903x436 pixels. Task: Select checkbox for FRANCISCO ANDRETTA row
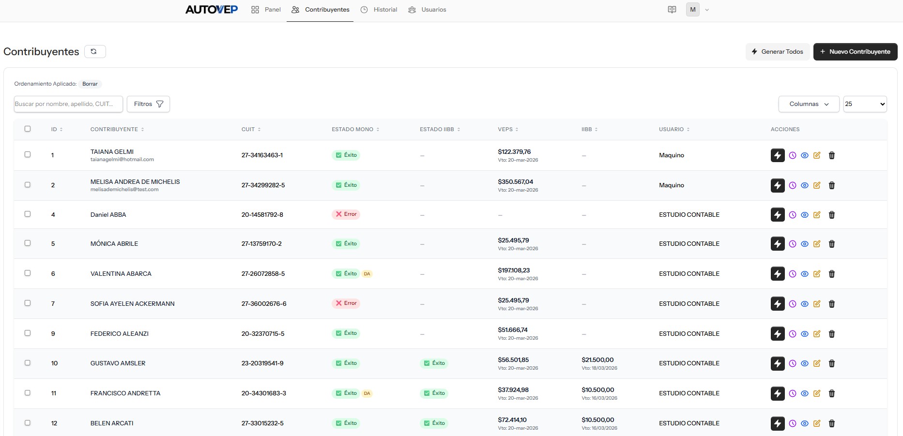click(28, 393)
